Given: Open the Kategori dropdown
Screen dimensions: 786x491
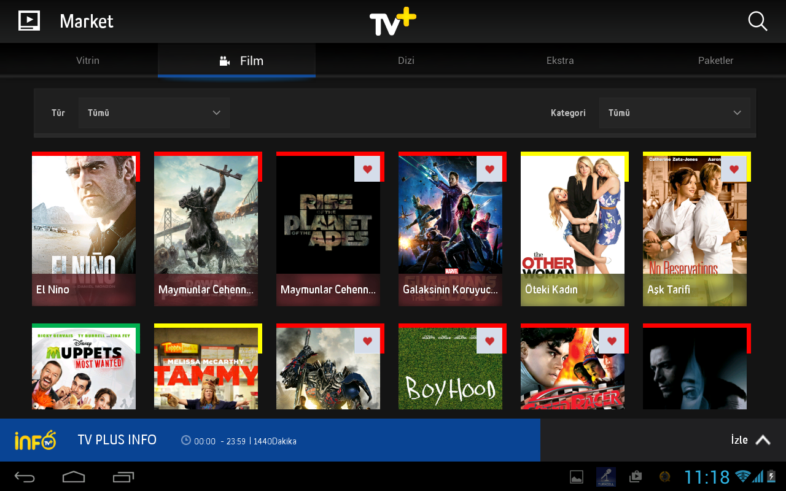Looking at the screenshot, I should 675,113.
